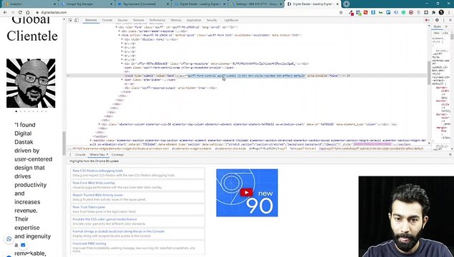Open Format strings as JavaScript literals link
Screen dimensions: 454x257
point(119,231)
